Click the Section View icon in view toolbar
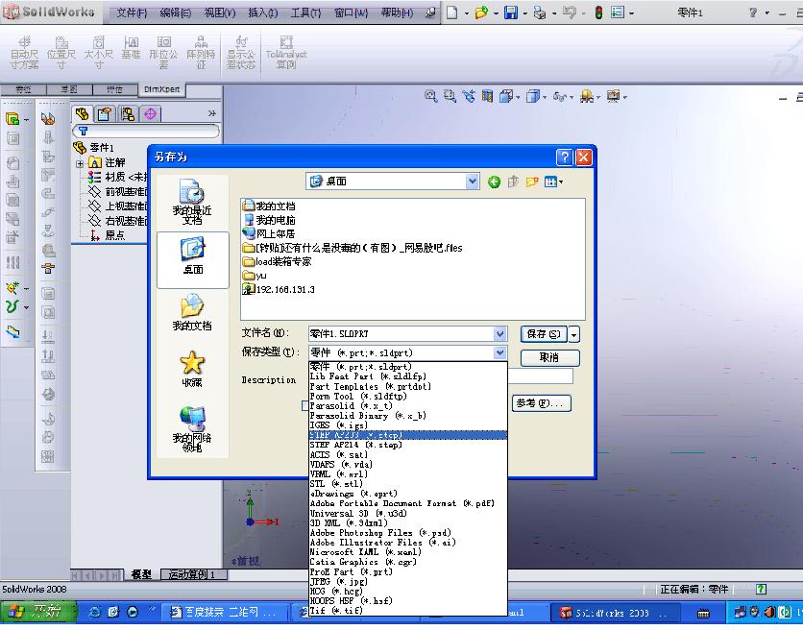 [487, 96]
